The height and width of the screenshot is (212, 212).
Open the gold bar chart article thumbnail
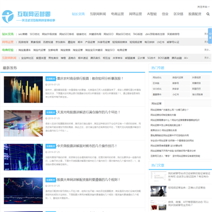[24, 90]
